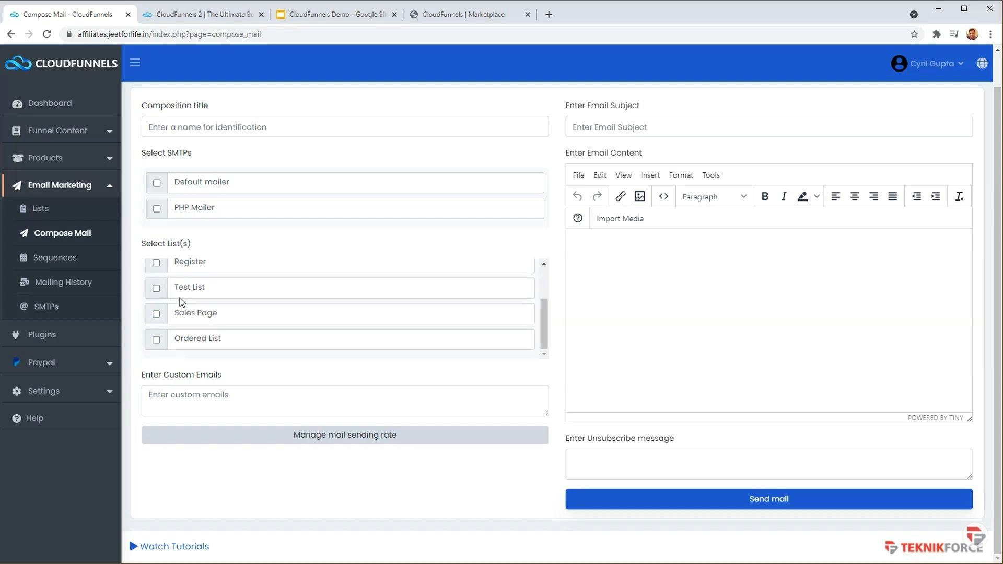Select the Undo icon in the editor toolbar
The height and width of the screenshot is (564, 1003).
coord(577,196)
